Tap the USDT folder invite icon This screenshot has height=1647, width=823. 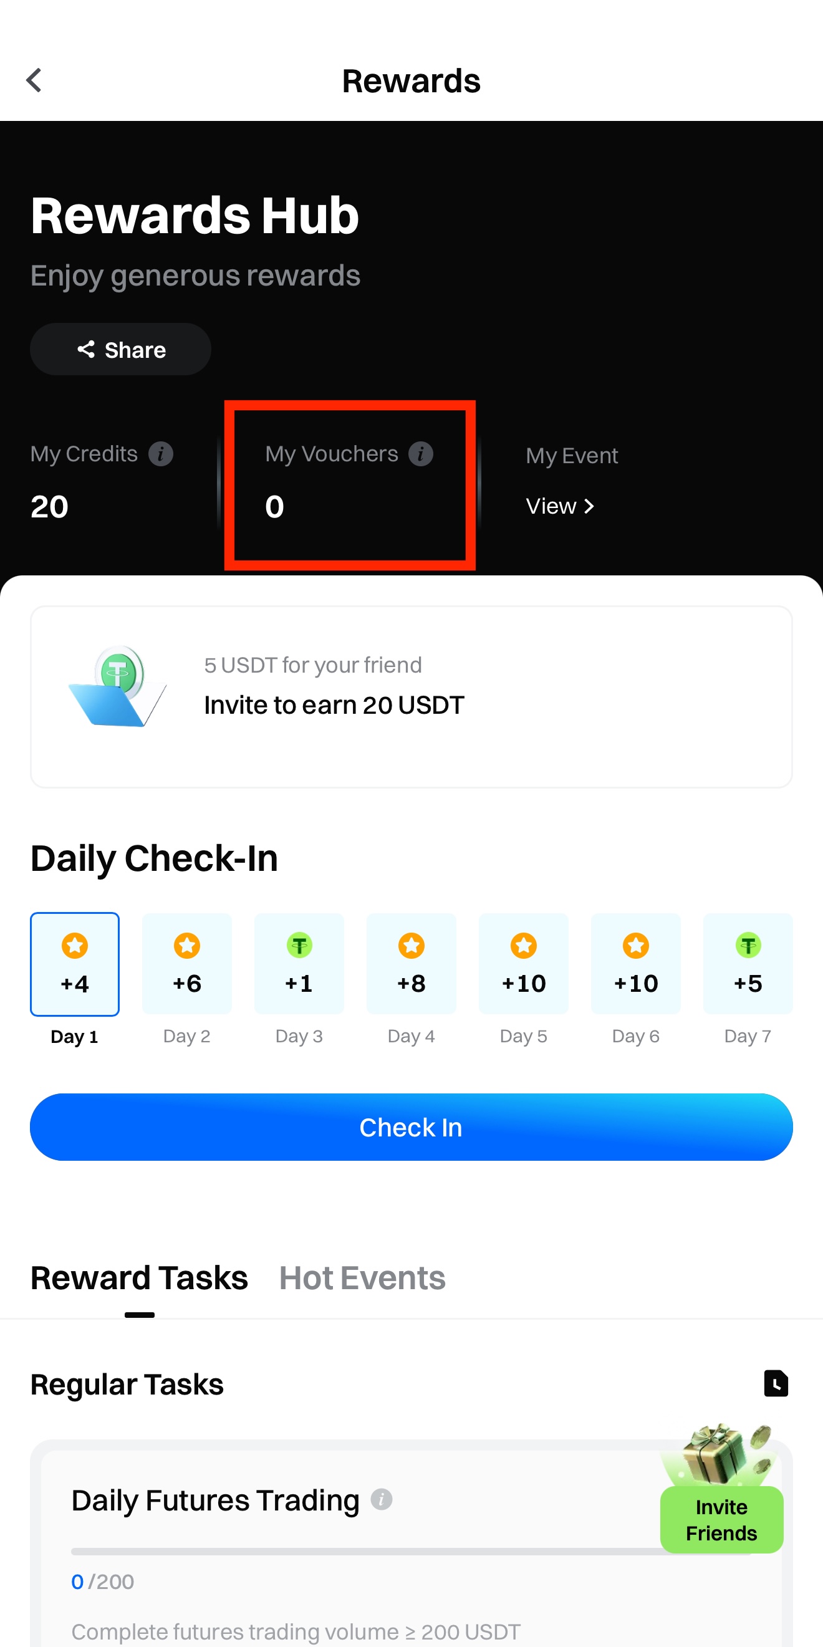pos(118,687)
